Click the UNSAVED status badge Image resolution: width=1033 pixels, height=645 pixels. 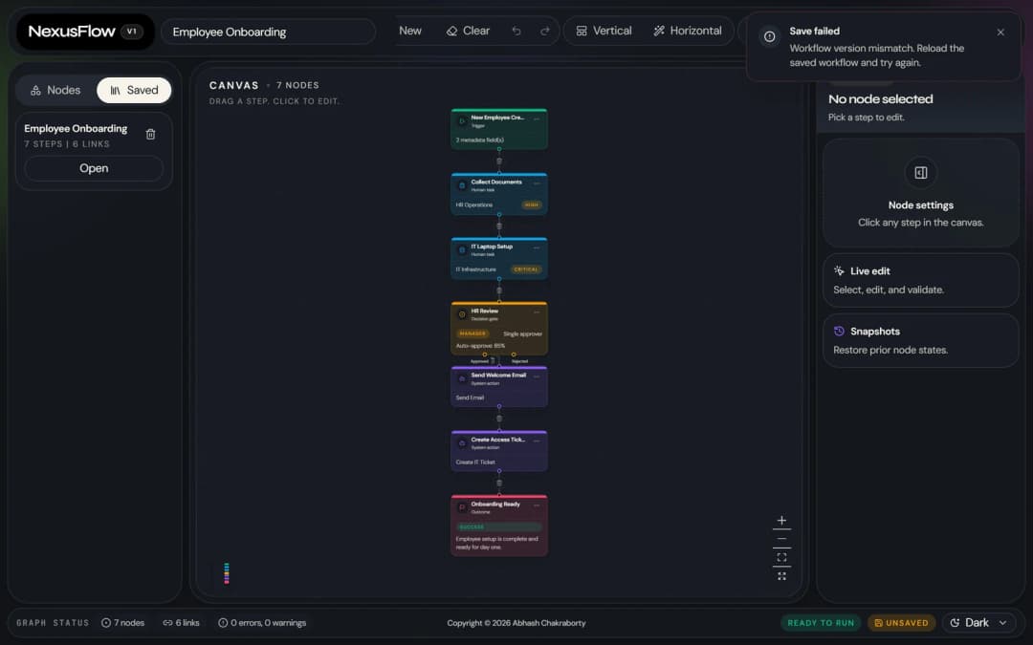(901, 623)
